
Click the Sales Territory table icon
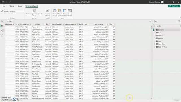(157, 47)
